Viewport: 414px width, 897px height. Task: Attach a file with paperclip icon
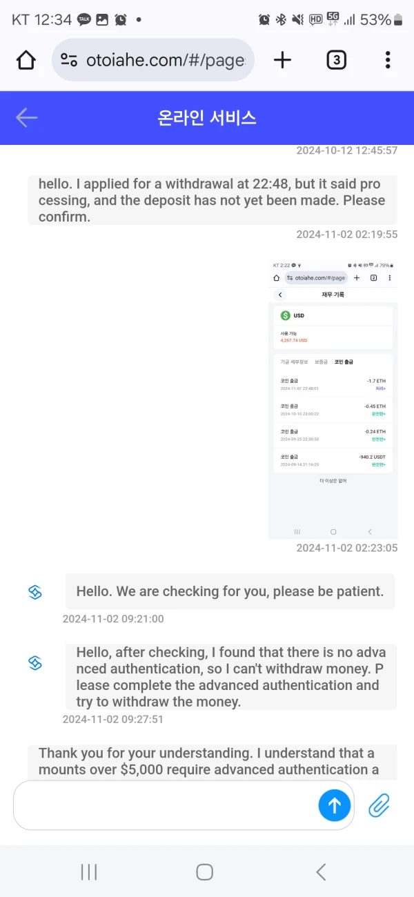pyautogui.click(x=379, y=805)
